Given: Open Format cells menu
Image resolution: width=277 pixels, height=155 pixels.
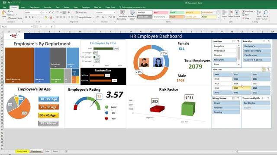Looking at the screenshot, I should [237, 14].
